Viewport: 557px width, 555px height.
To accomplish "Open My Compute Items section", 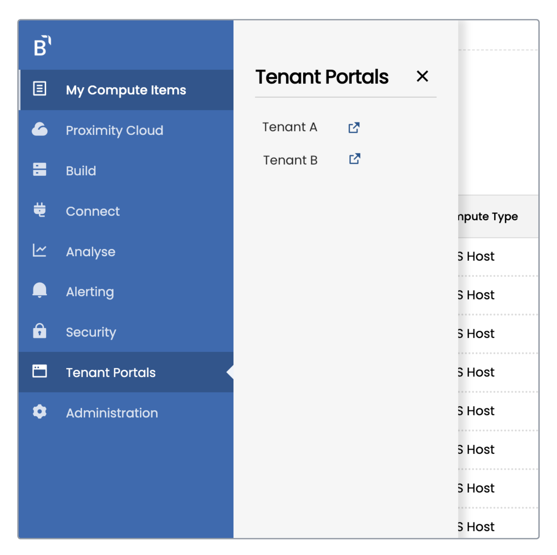I will coord(126,90).
